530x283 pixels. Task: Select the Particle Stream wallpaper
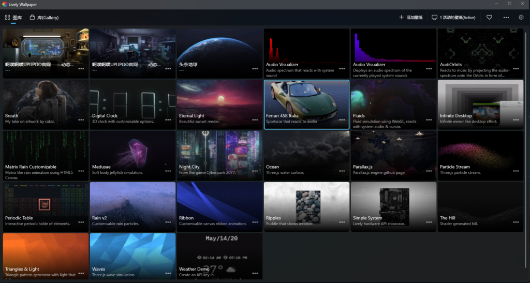(x=480, y=156)
